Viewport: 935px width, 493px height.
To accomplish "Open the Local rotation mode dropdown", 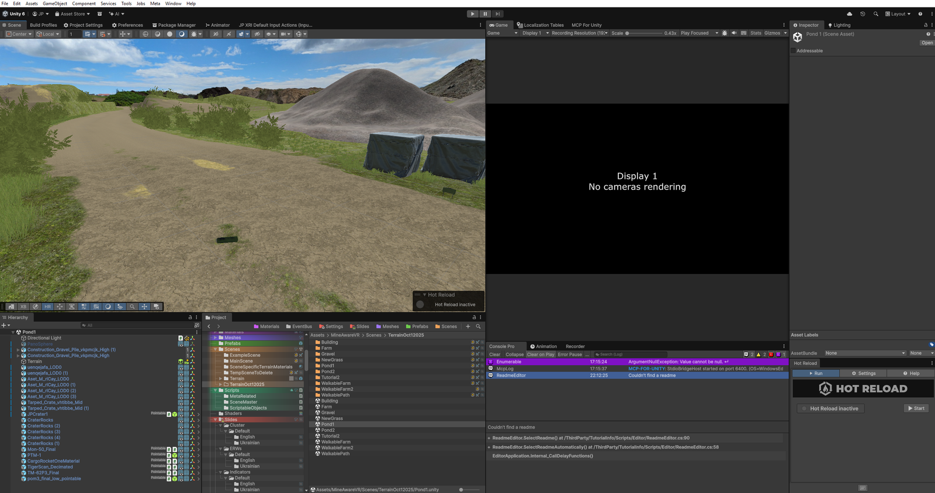I will pyautogui.click(x=48, y=34).
